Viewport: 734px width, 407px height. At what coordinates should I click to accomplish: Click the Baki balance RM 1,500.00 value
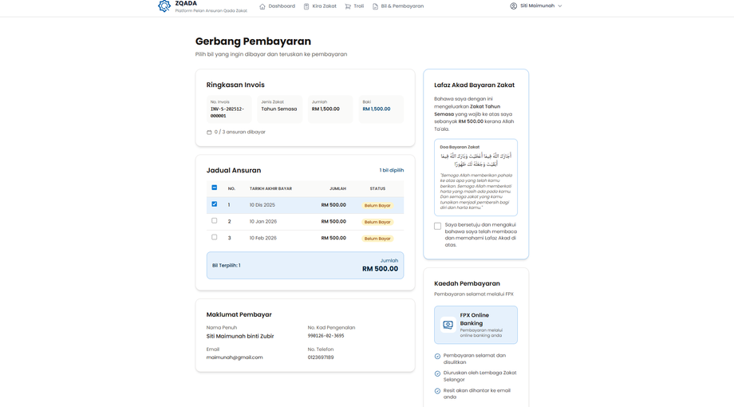tap(377, 109)
